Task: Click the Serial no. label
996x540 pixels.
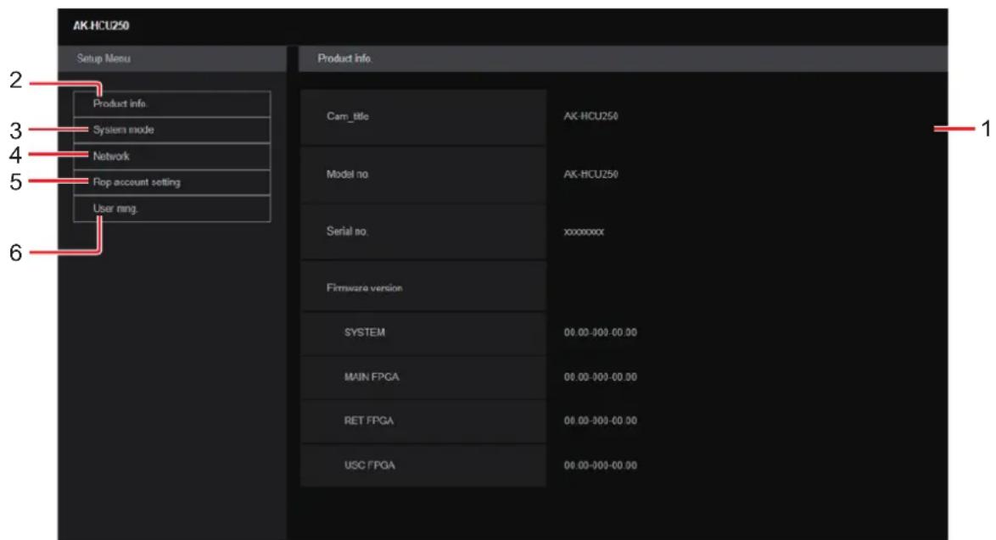Action: click(348, 231)
